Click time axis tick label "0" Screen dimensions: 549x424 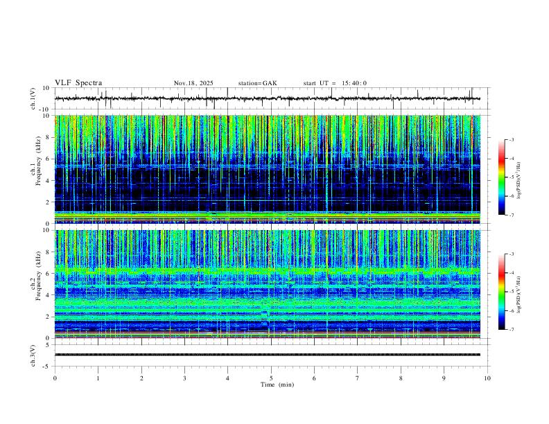(55, 378)
